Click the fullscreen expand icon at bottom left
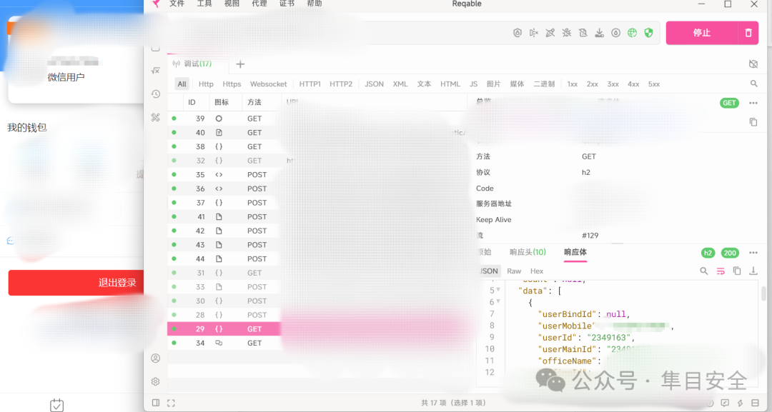 (171, 403)
